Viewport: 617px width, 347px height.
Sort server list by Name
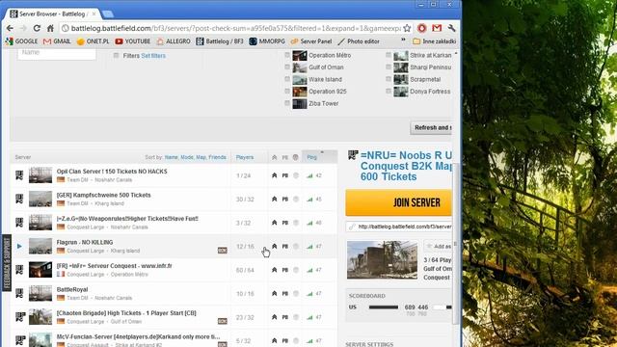pos(172,157)
